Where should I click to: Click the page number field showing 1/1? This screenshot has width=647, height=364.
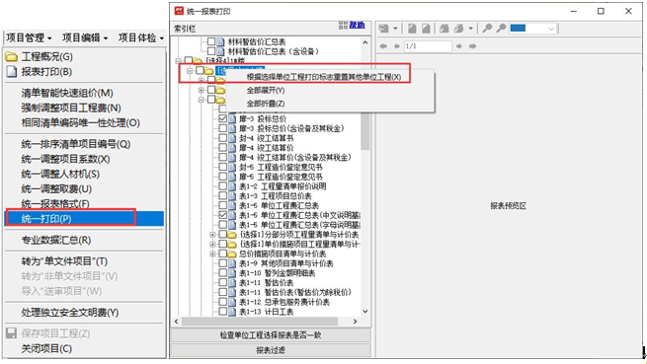pyautogui.click(x=428, y=46)
